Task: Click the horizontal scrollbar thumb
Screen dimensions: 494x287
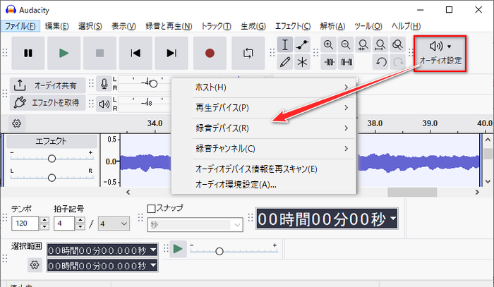Action: [412, 192]
